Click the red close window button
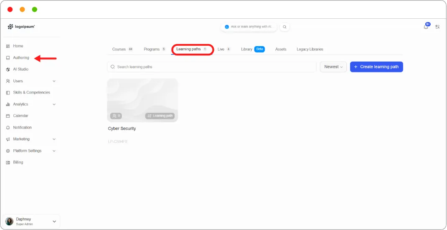447x230 pixels. coord(10,10)
